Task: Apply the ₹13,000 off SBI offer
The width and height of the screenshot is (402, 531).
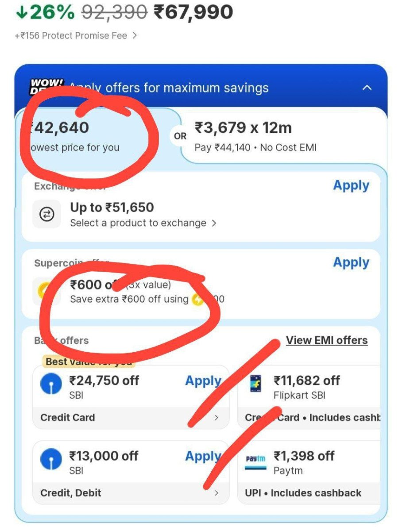Action: pyautogui.click(x=203, y=456)
